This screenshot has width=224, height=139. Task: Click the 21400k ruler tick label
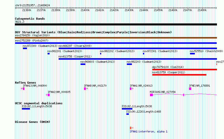pyautogui.click(x=85, y=10)
